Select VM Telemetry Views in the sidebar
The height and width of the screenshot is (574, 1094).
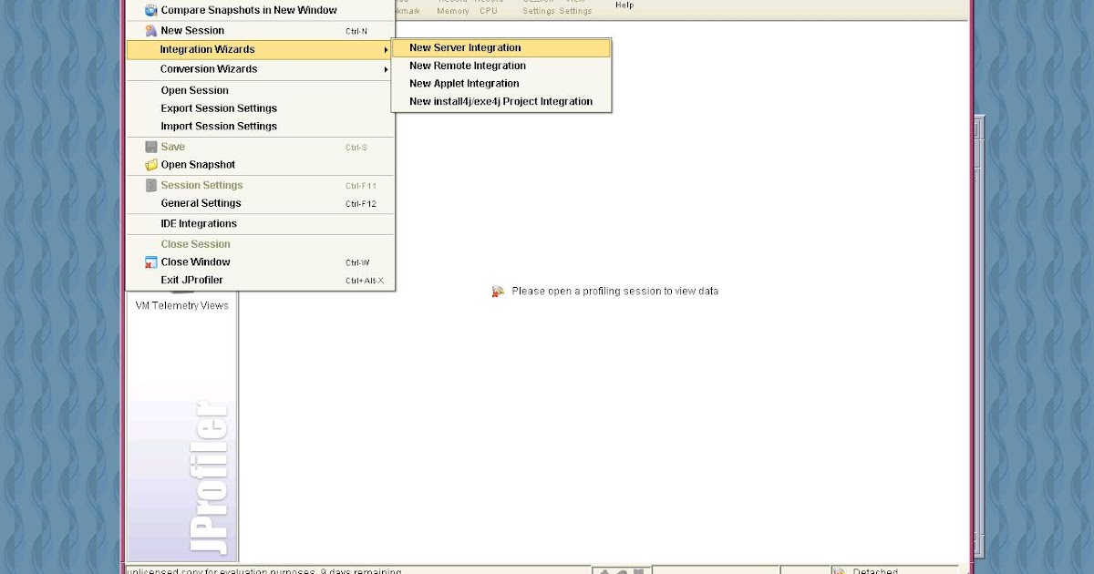(180, 305)
